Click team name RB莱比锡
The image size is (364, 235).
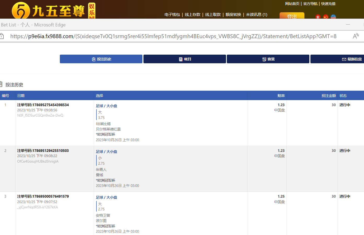pos(103,124)
